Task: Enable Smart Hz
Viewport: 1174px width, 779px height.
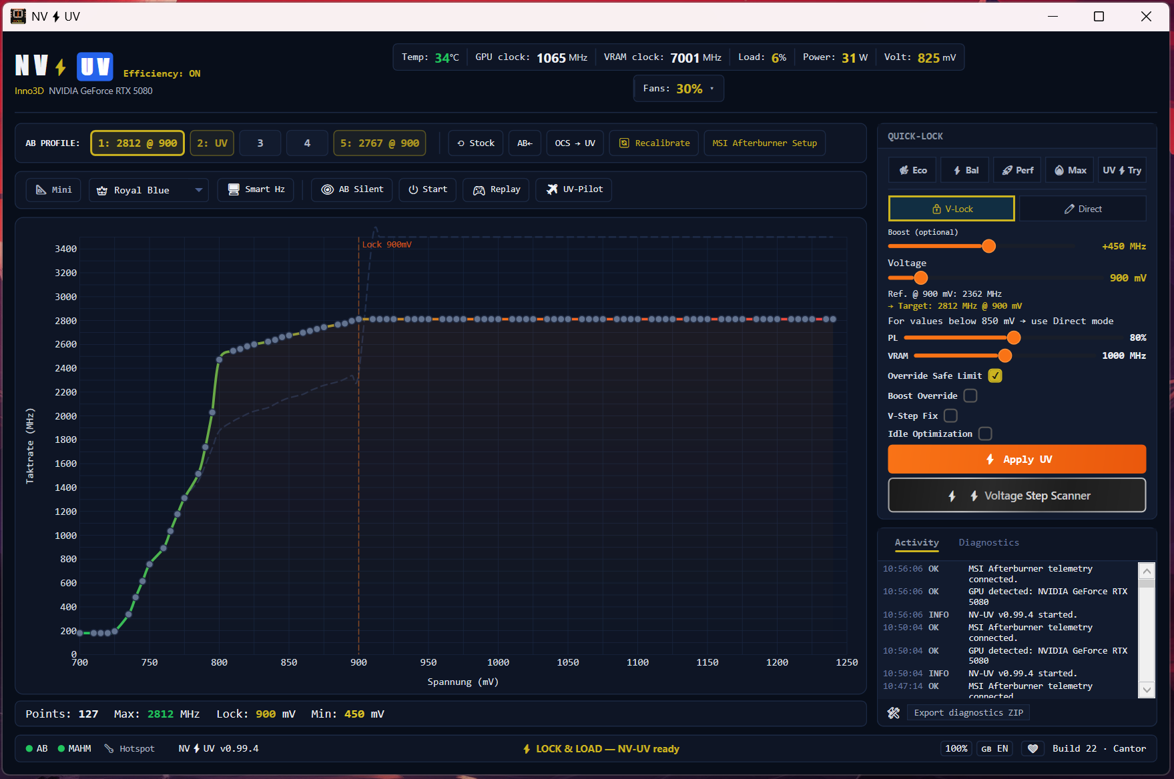Action: pyautogui.click(x=256, y=190)
